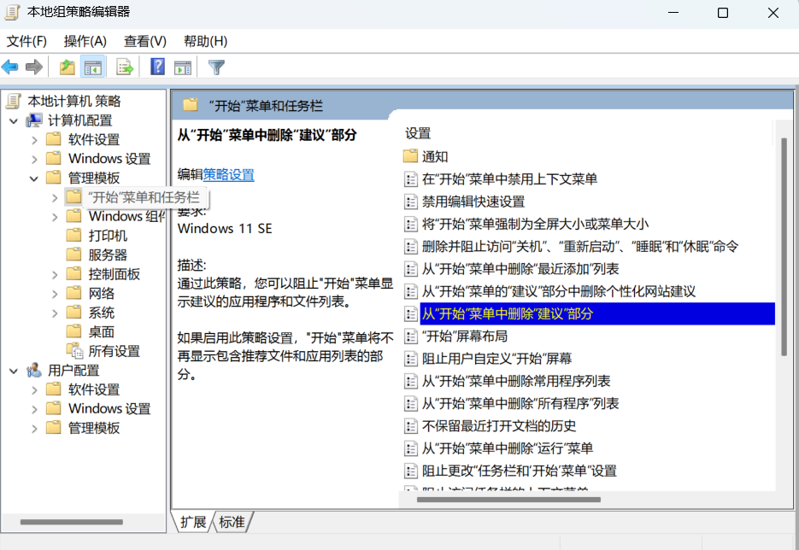Viewport: 799px width, 550px height.
Task: Expand the 控制面板 folder node
Action: point(55,274)
